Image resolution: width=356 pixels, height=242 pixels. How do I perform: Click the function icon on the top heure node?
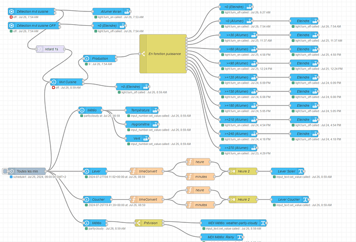click(x=190, y=162)
